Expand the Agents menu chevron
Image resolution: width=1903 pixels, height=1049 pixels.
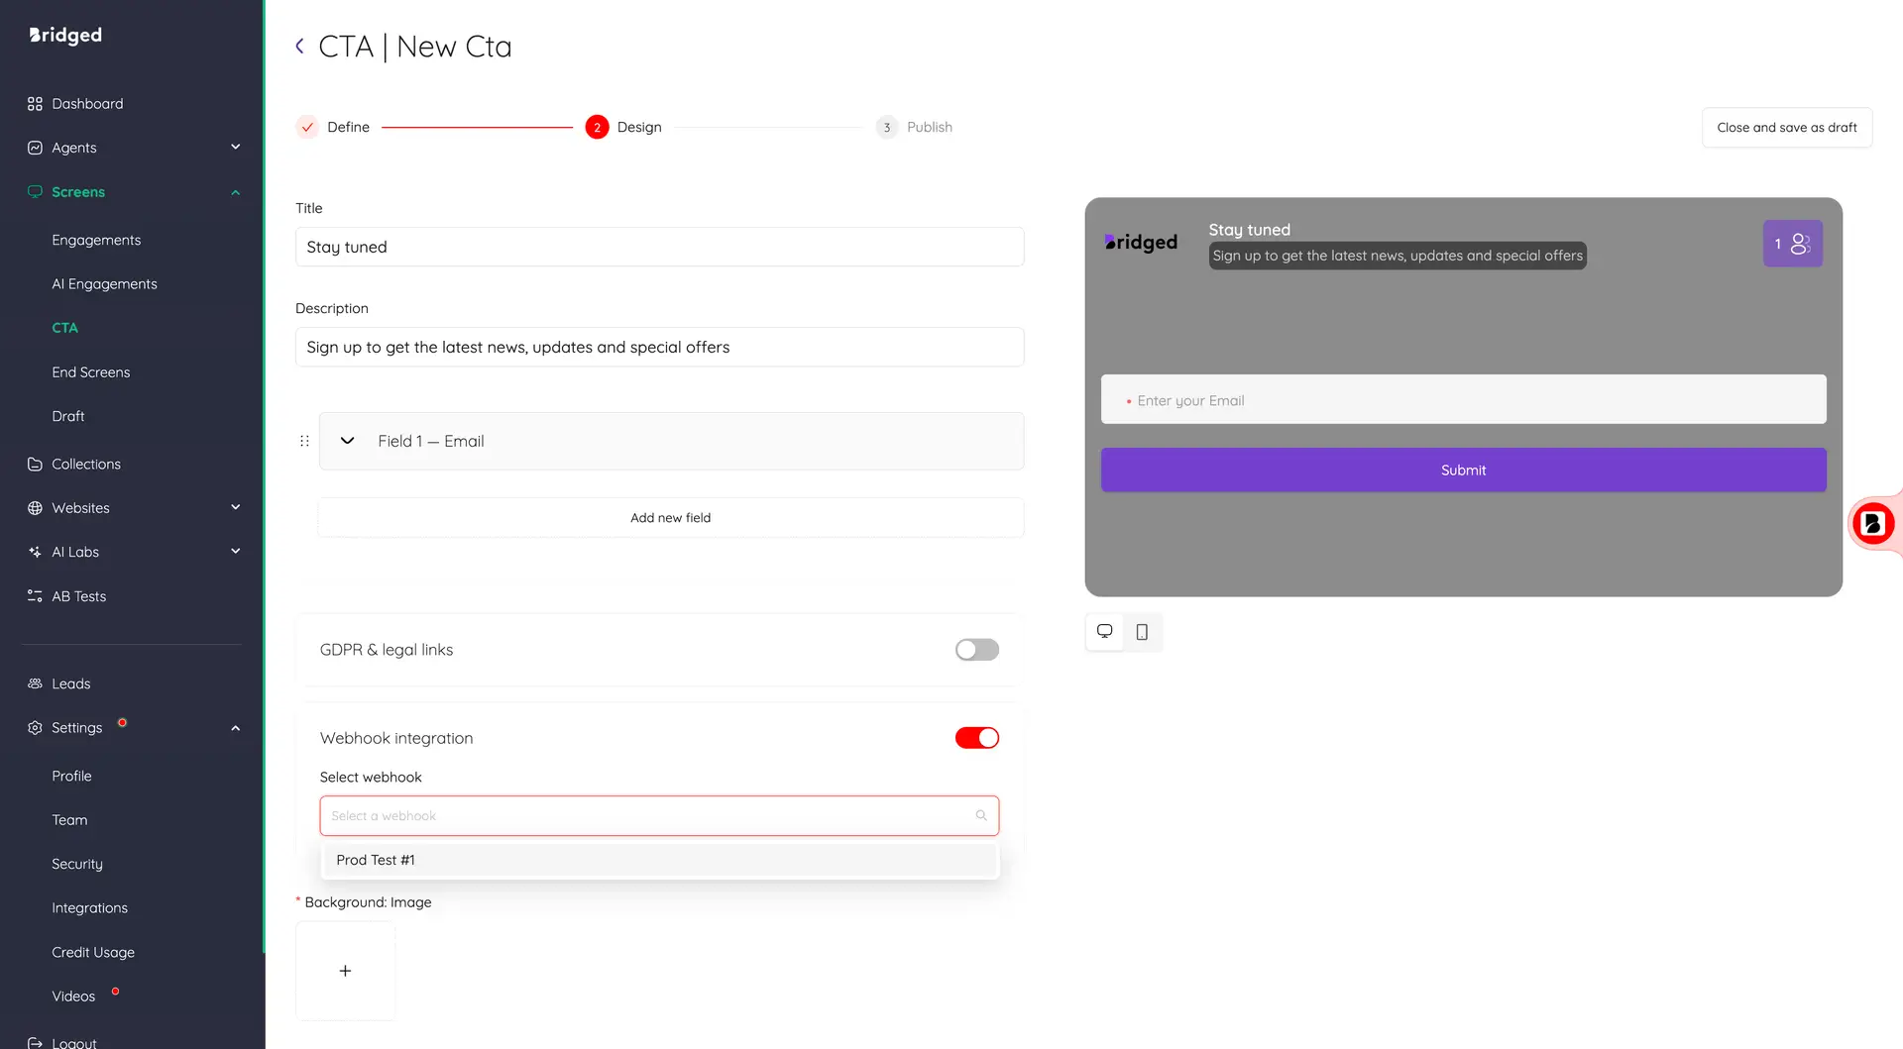[236, 148]
